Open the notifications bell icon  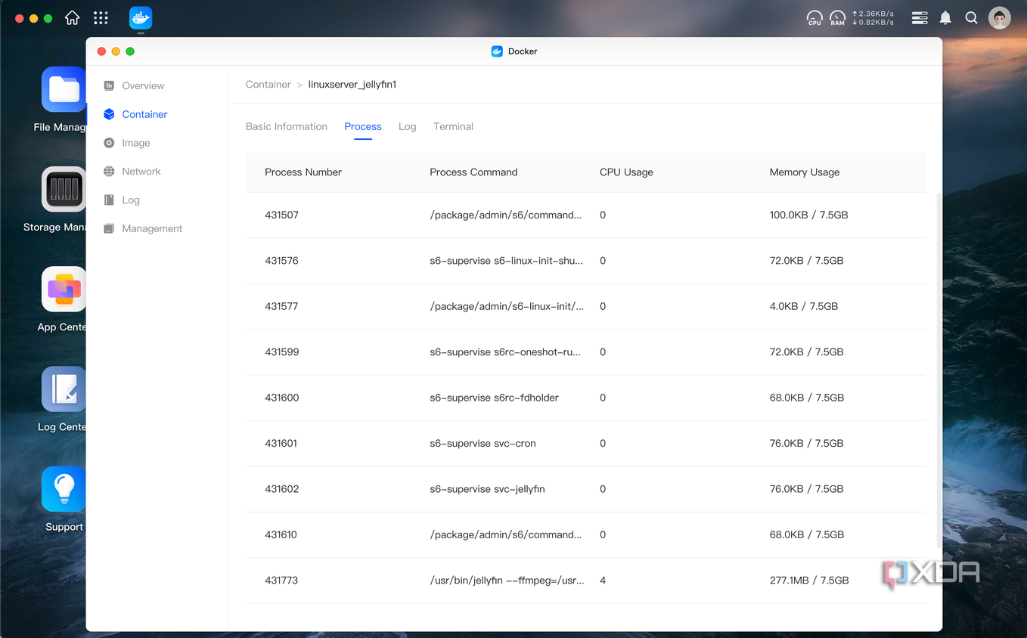pos(945,17)
